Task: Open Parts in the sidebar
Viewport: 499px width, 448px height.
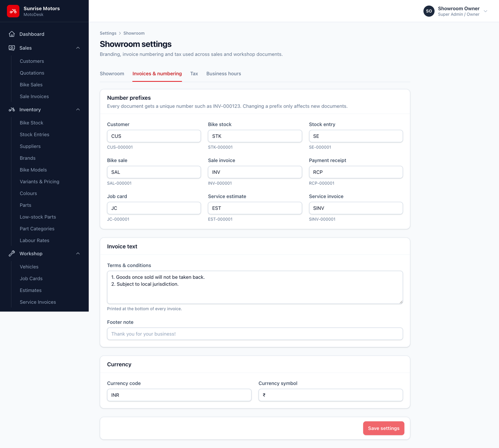Action: [26, 205]
